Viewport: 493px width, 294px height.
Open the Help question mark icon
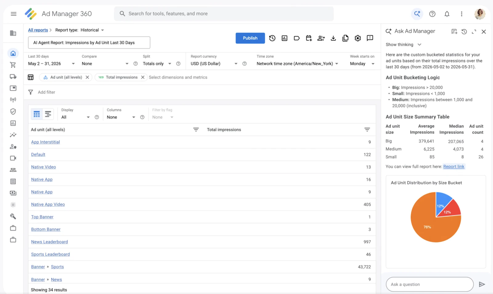point(432,14)
